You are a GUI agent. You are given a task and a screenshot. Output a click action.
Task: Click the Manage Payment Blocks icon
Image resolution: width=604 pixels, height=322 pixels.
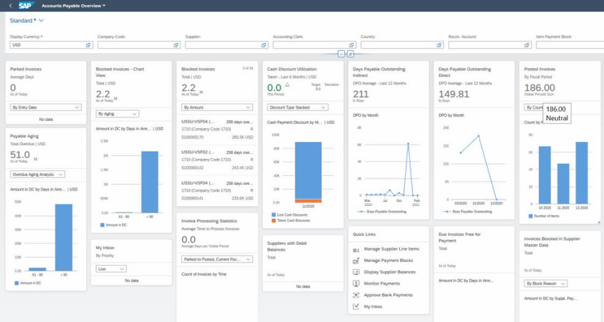[x=357, y=260]
